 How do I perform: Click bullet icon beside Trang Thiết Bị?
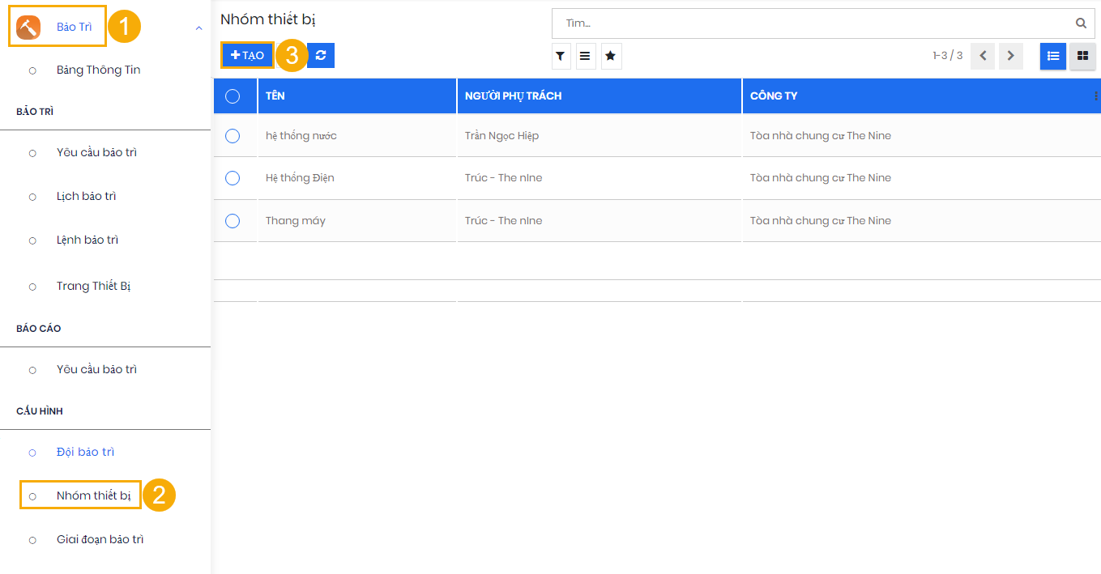32,287
